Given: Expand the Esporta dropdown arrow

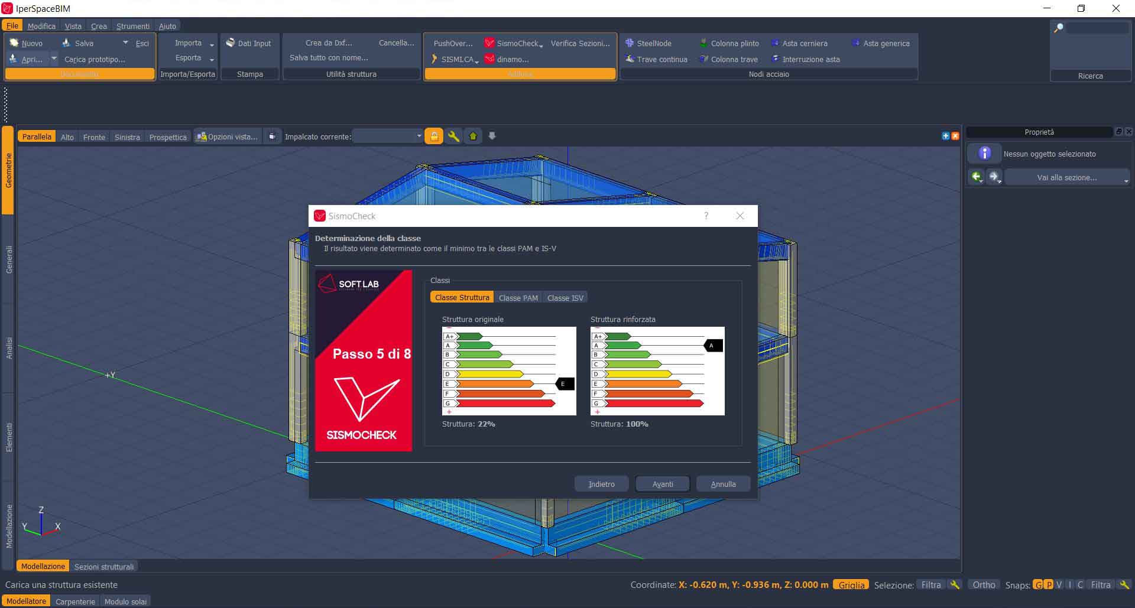Looking at the screenshot, I should click(x=212, y=59).
